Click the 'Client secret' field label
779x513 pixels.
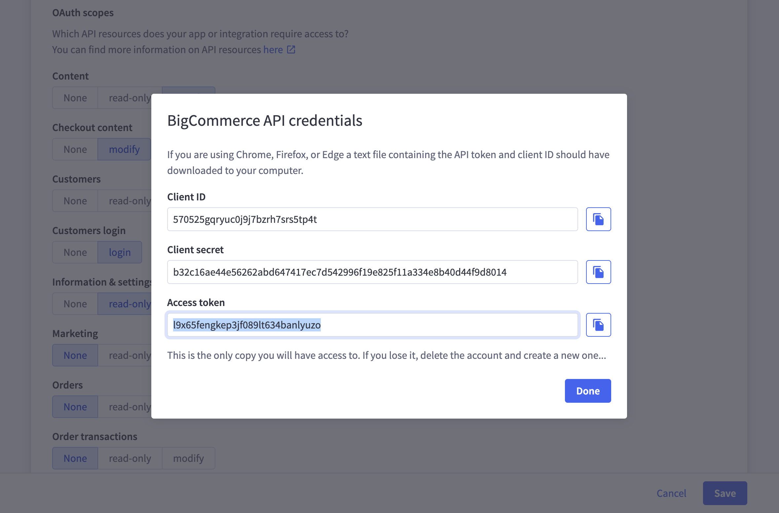[195, 250]
